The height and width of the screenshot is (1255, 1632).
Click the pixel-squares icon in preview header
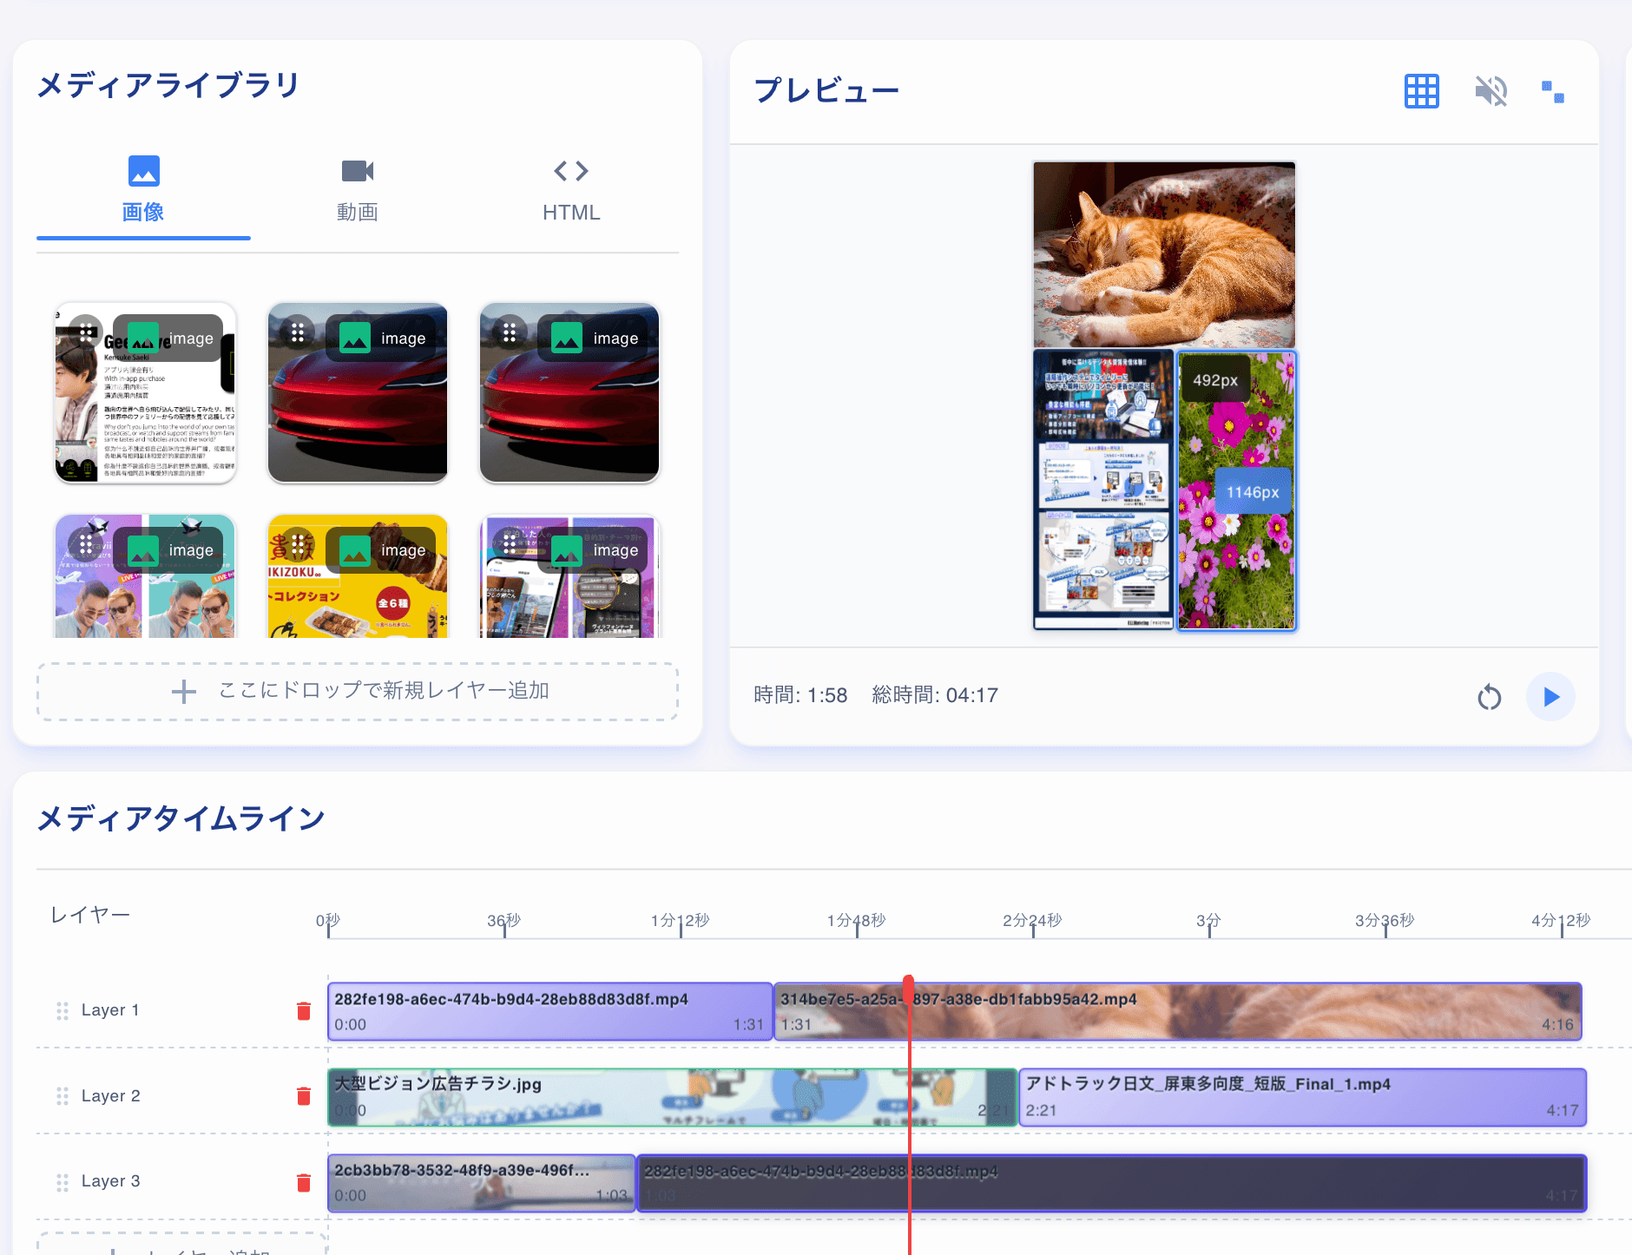(x=1554, y=91)
